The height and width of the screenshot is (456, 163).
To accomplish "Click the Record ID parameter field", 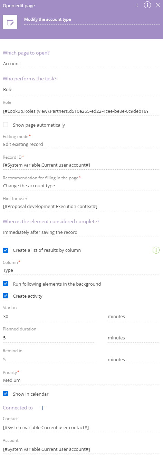I will [x=81, y=165].
